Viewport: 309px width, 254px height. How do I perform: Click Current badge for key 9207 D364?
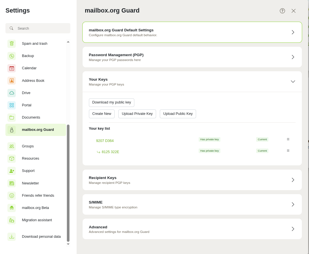[x=262, y=139]
